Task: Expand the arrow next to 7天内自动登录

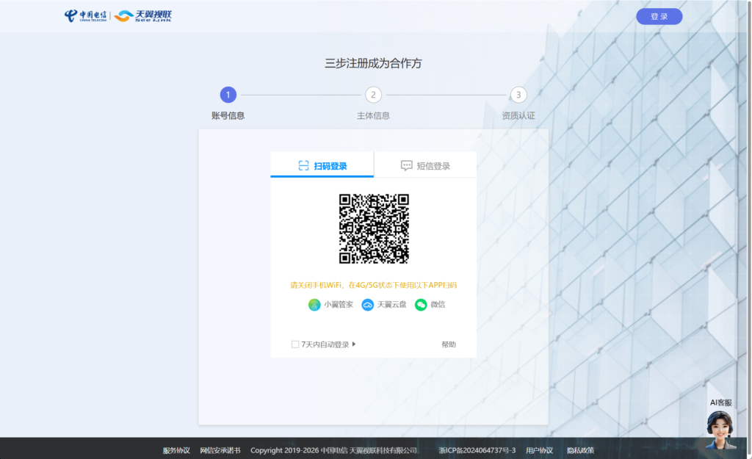Action: 354,344
